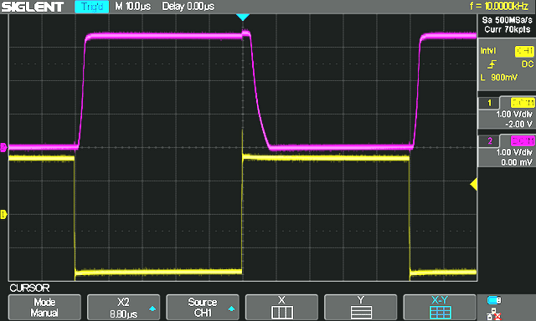Viewport: 536px width, 321px height.
Task: Click the cyan trigger position marker
Action: pyautogui.click(x=243, y=17)
